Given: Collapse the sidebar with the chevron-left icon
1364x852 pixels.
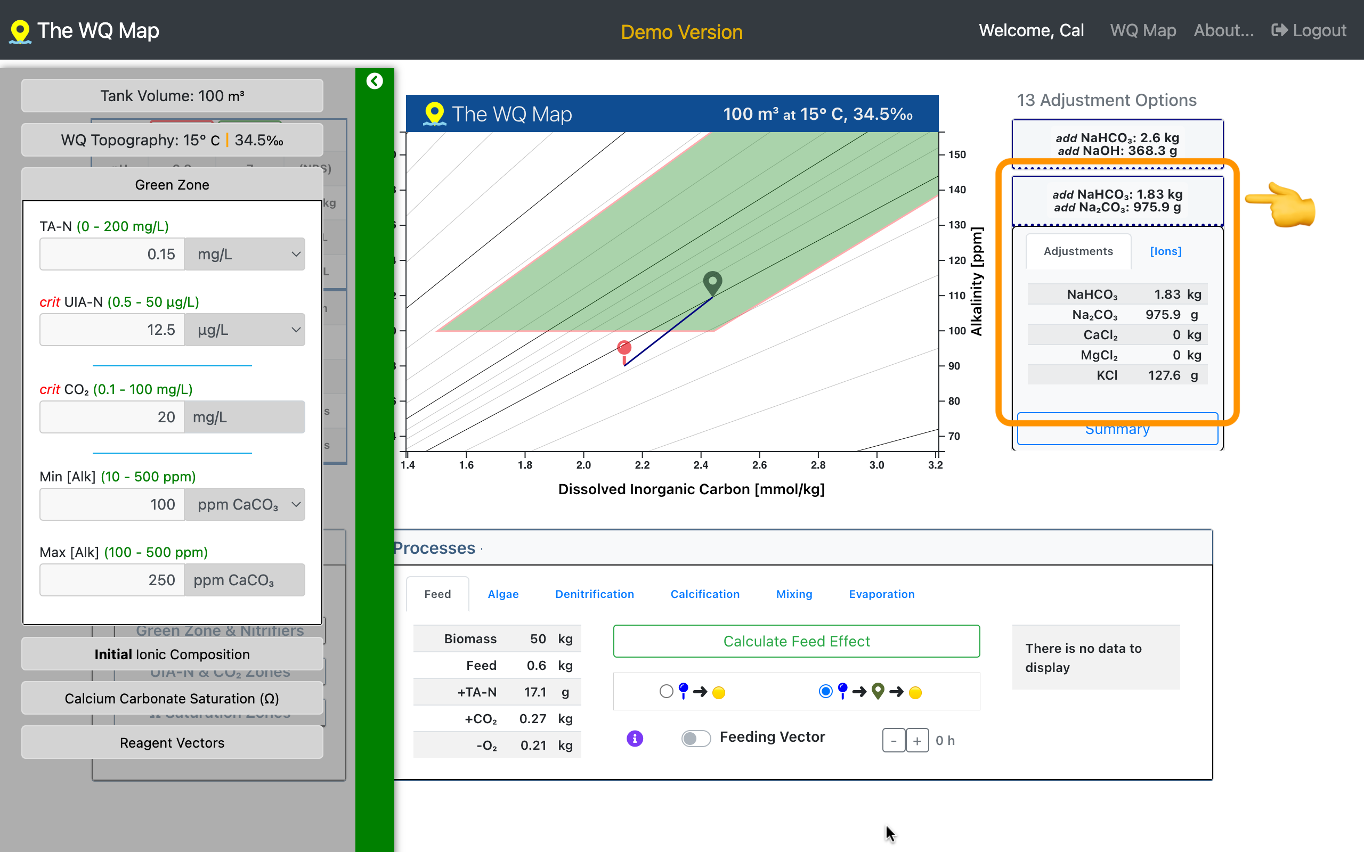Looking at the screenshot, I should point(374,81).
